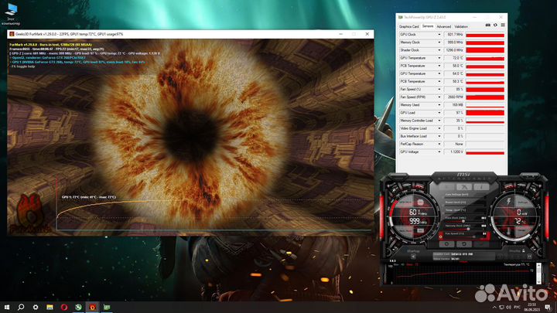Image resolution: width=557 pixels, height=313 pixels.
Task: Open Settings gear from the taskbar
Action: pos(36,307)
